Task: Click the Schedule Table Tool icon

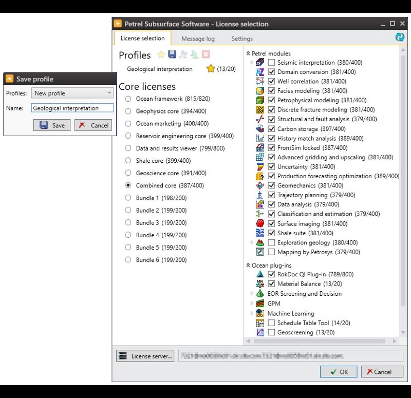Action: point(260,323)
